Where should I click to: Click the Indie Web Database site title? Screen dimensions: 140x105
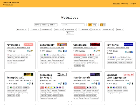tap(11, 3)
